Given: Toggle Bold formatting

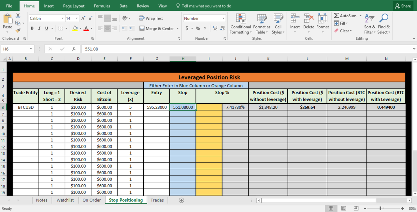Looking at the screenshot, I should 32,29.
